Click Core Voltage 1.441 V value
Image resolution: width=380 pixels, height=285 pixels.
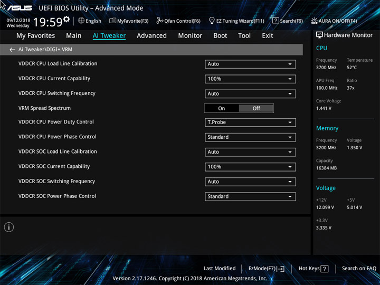click(x=324, y=108)
